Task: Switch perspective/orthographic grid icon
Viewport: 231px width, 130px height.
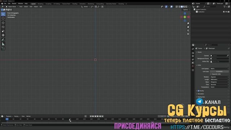Action: click(188, 34)
